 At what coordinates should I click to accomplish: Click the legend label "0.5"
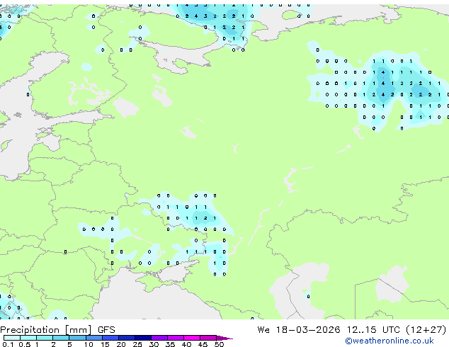(25, 344)
